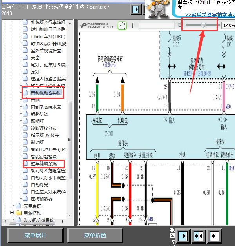Adjust the FlashPaper zoom slider handle

[203, 25]
